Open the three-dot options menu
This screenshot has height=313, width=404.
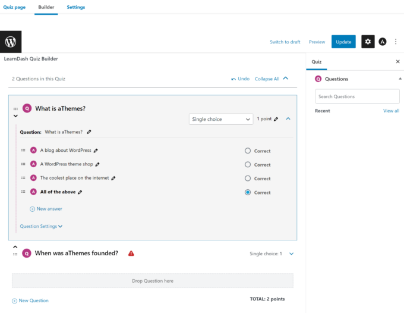tap(396, 42)
